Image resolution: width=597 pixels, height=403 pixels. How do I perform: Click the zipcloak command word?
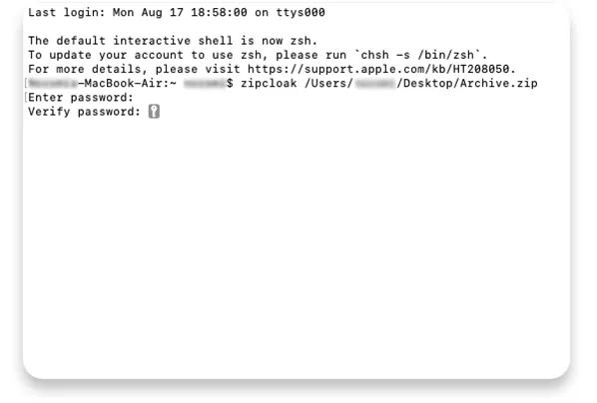pos(269,83)
